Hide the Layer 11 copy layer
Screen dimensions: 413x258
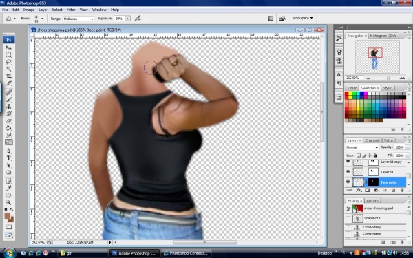348,162
